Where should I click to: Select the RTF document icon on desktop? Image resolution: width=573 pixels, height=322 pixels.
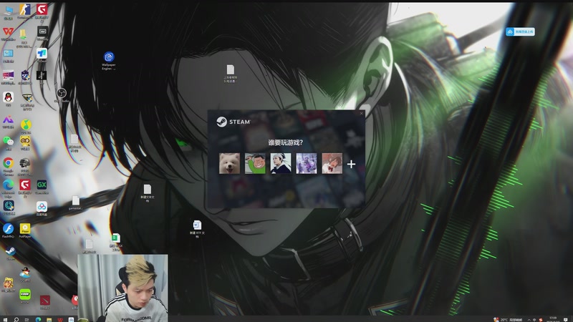197,229
